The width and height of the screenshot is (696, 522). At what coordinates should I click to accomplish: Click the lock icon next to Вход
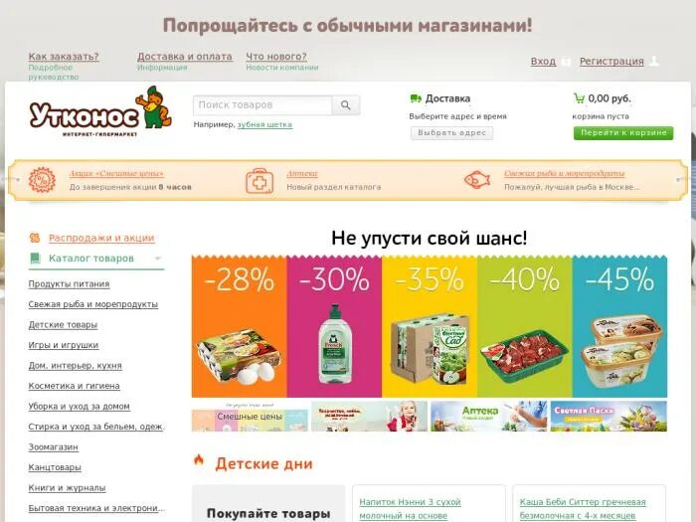[566, 62]
